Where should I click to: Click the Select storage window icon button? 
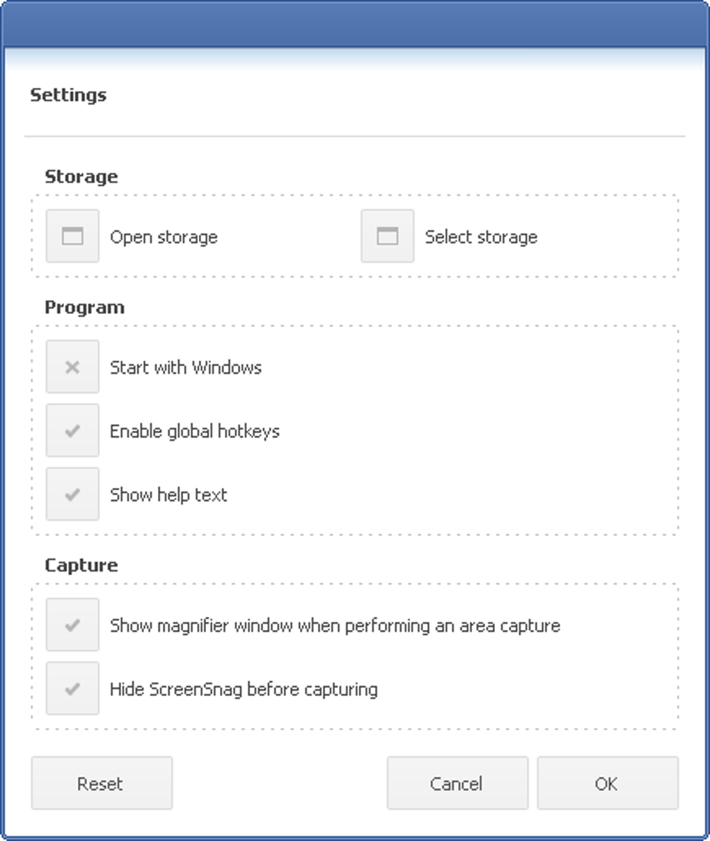pyautogui.click(x=387, y=236)
